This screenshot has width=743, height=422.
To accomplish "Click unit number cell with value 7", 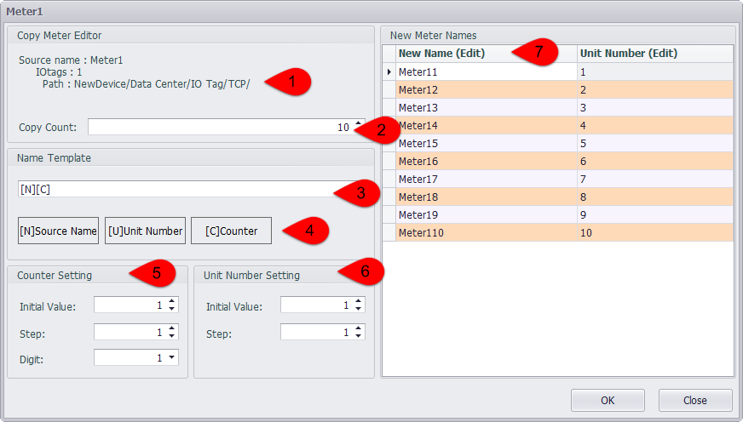I will coord(654,179).
